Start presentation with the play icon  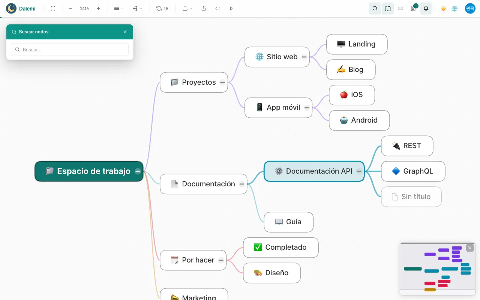point(231,8)
